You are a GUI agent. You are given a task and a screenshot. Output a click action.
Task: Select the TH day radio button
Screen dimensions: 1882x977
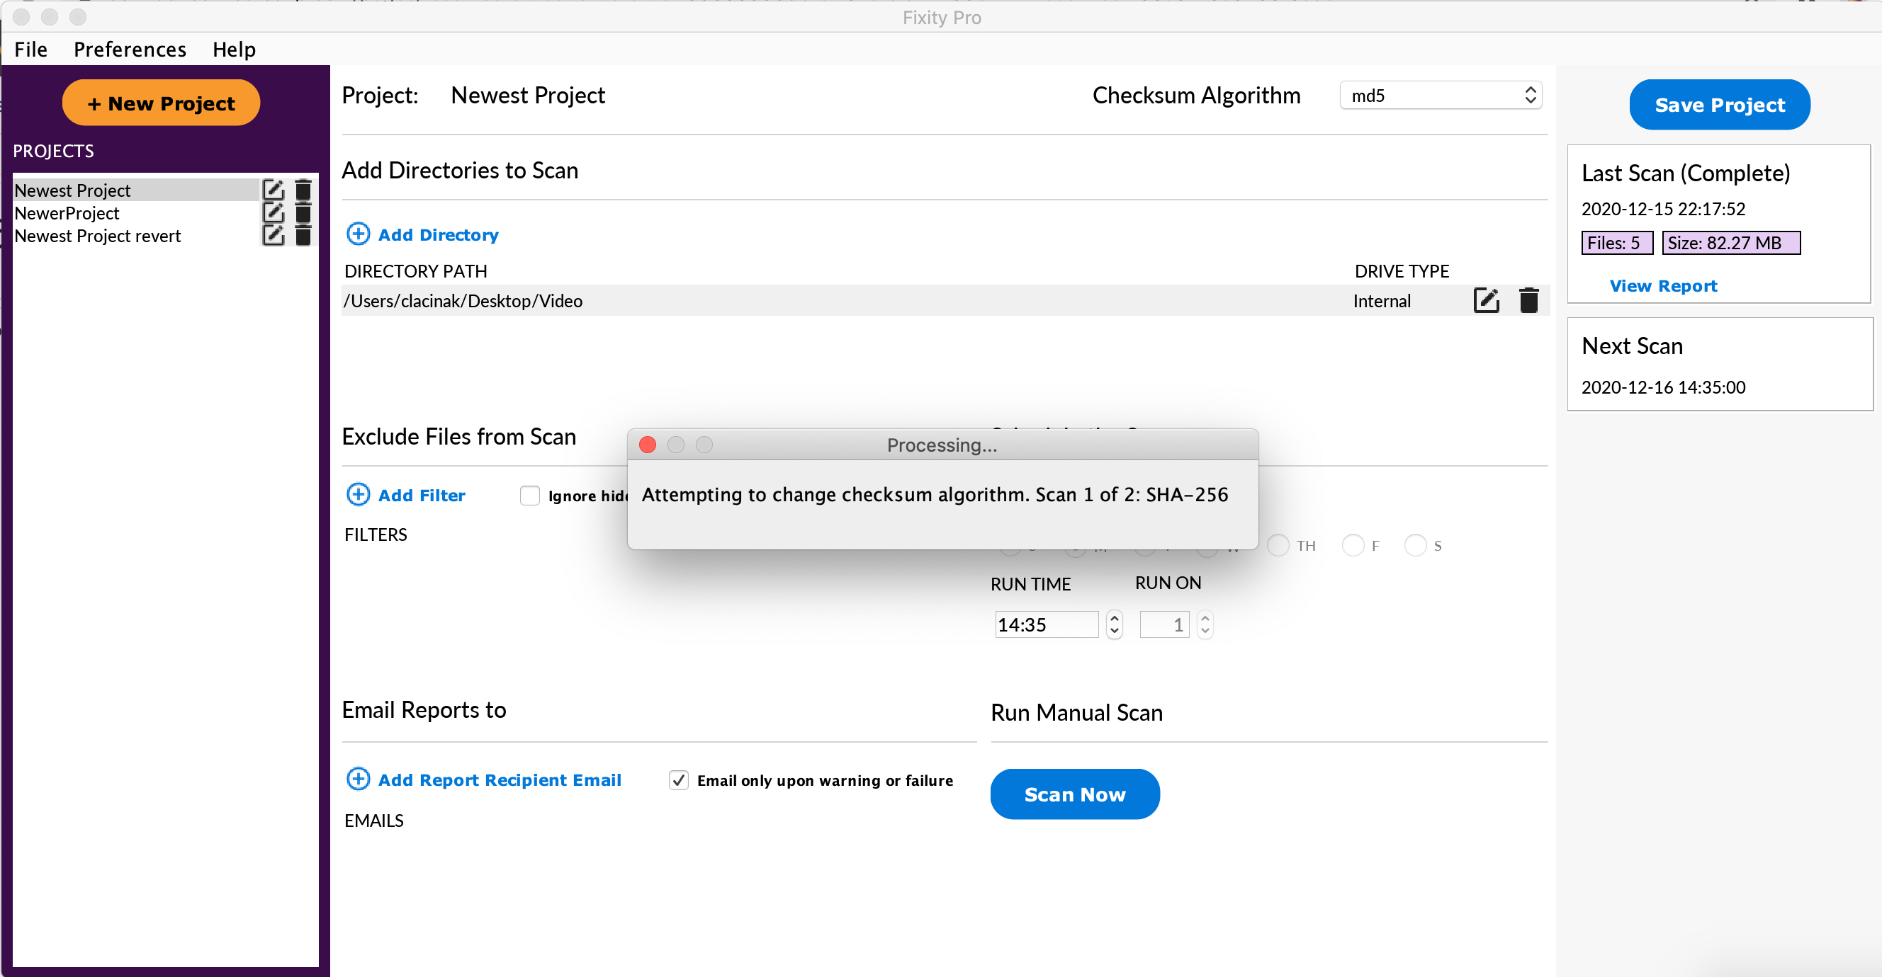(x=1278, y=545)
